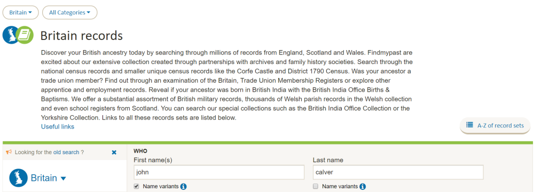Follow the old search link

click(x=66, y=152)
